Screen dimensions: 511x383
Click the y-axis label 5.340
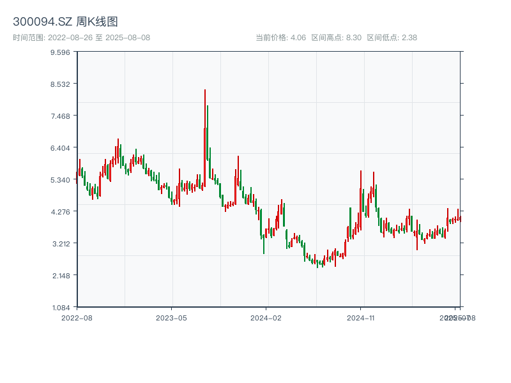coord(60,180)
